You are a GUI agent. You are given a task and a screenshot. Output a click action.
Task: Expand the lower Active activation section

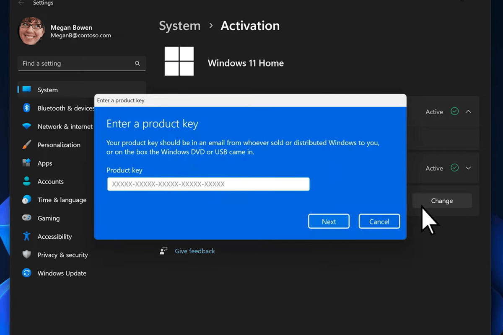click(x=469, y=168)
